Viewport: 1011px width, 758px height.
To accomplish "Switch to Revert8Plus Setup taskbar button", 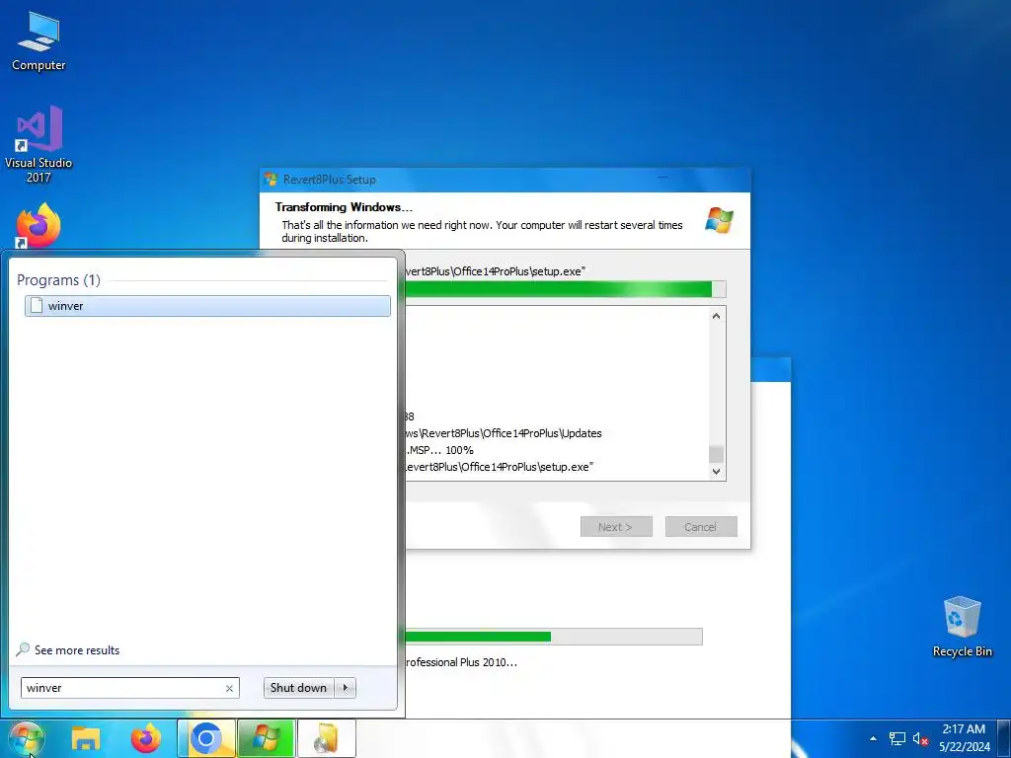I will point(266,738).
